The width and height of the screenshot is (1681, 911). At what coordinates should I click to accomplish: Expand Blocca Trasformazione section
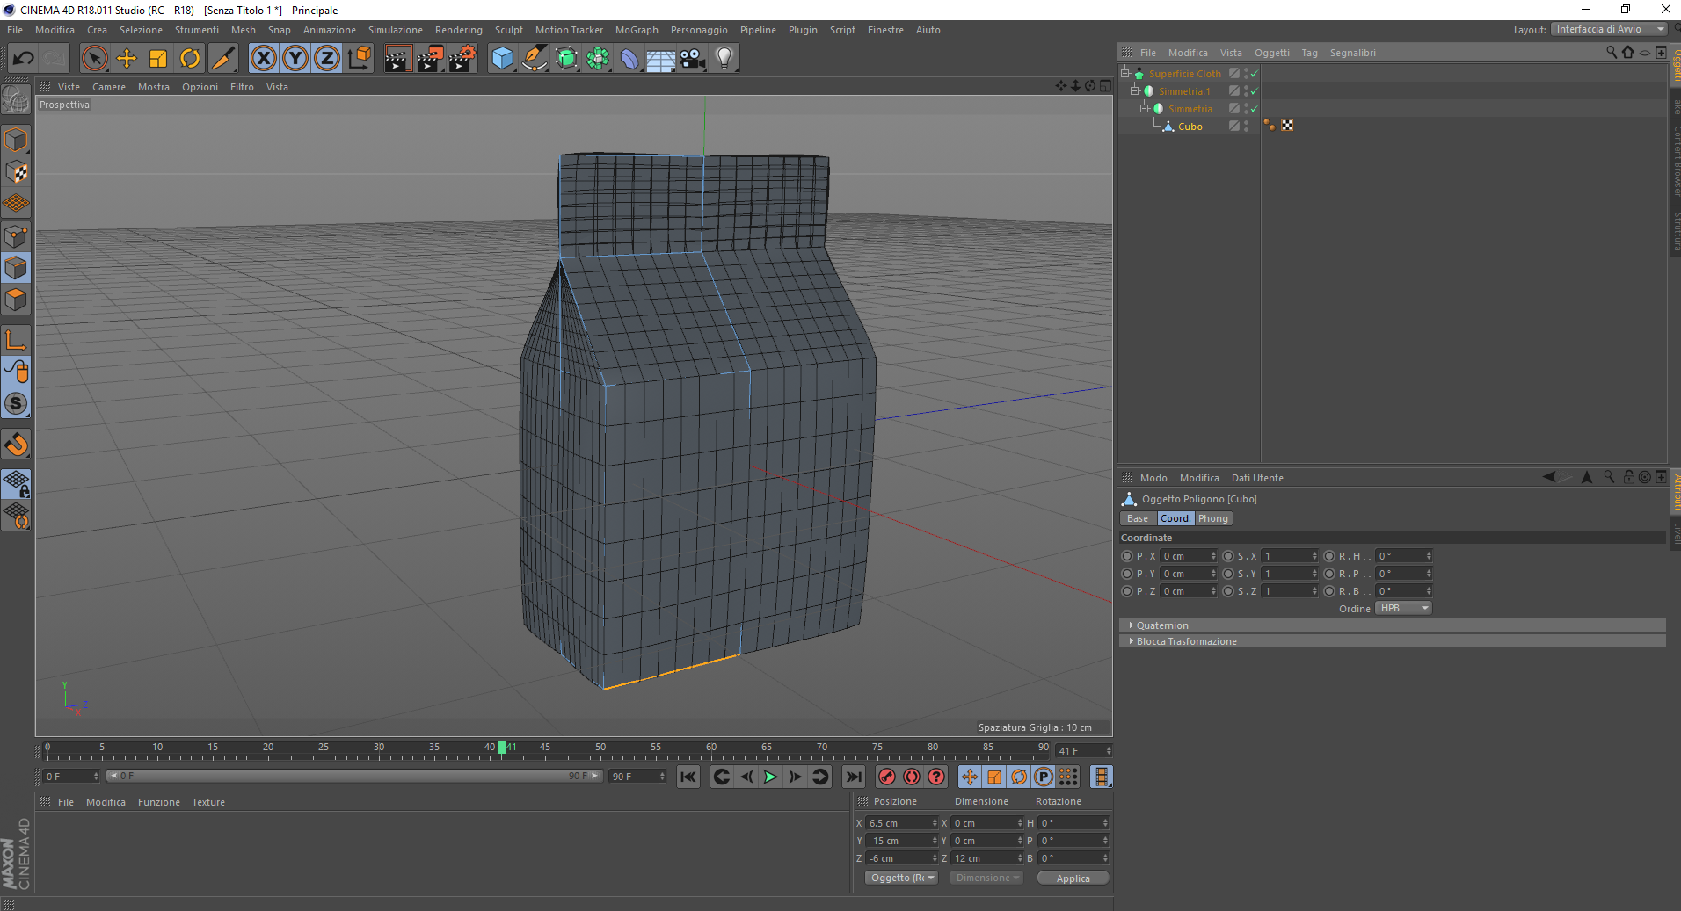[x=1185, y=641]
